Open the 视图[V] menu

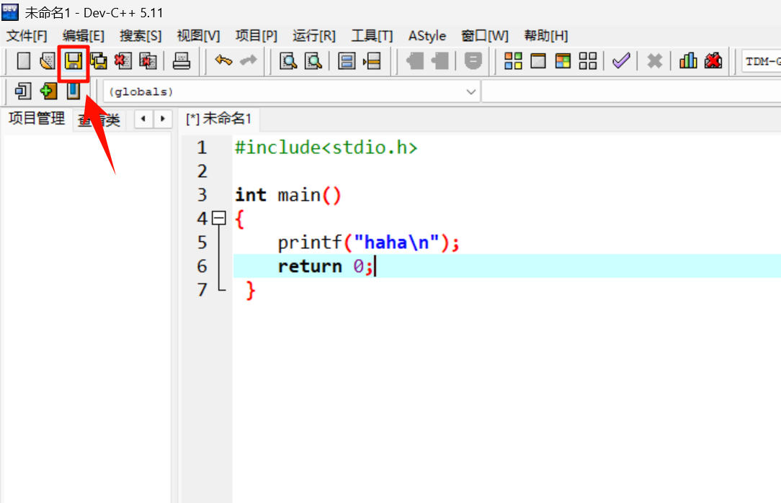[x=198, y=36]
